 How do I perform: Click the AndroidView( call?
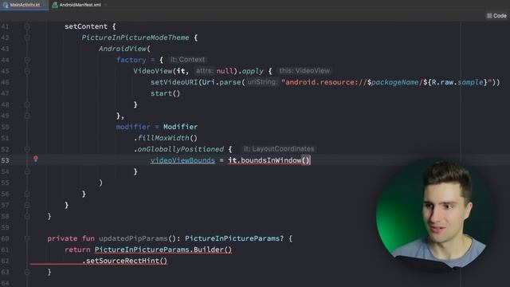click(x=125, y=49)
